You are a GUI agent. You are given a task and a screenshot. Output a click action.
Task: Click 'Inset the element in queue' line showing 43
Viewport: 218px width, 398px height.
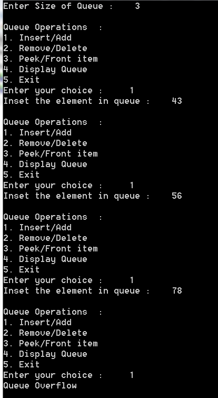pos(93,101)
